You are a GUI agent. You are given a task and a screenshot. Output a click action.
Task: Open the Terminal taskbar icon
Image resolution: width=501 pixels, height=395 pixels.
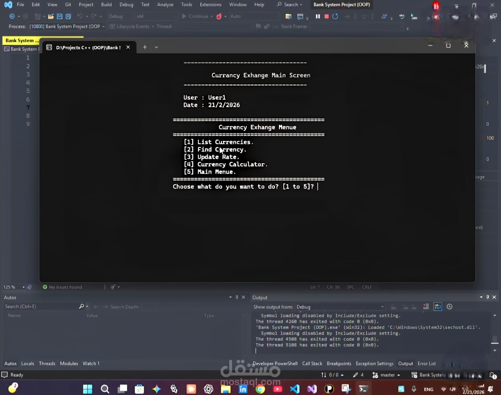[363, 389]
